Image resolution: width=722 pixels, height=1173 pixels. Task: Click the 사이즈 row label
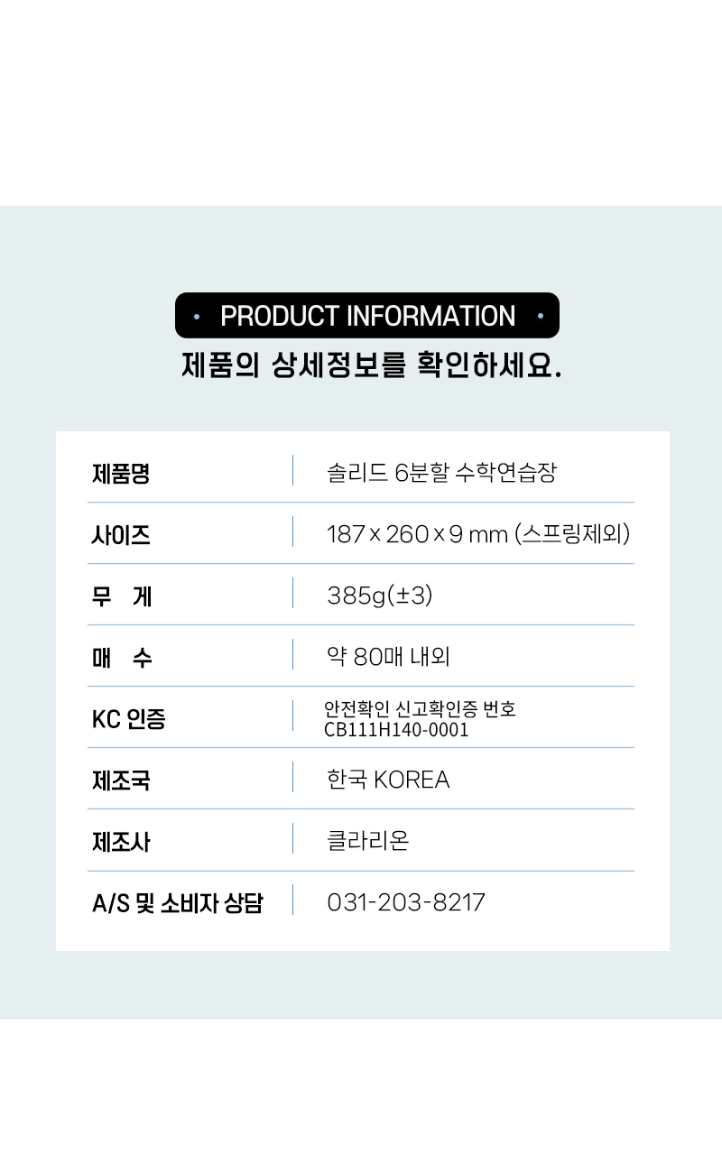coord(121,535)
